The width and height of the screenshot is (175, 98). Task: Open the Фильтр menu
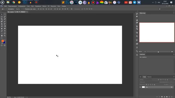pos(44,6)
